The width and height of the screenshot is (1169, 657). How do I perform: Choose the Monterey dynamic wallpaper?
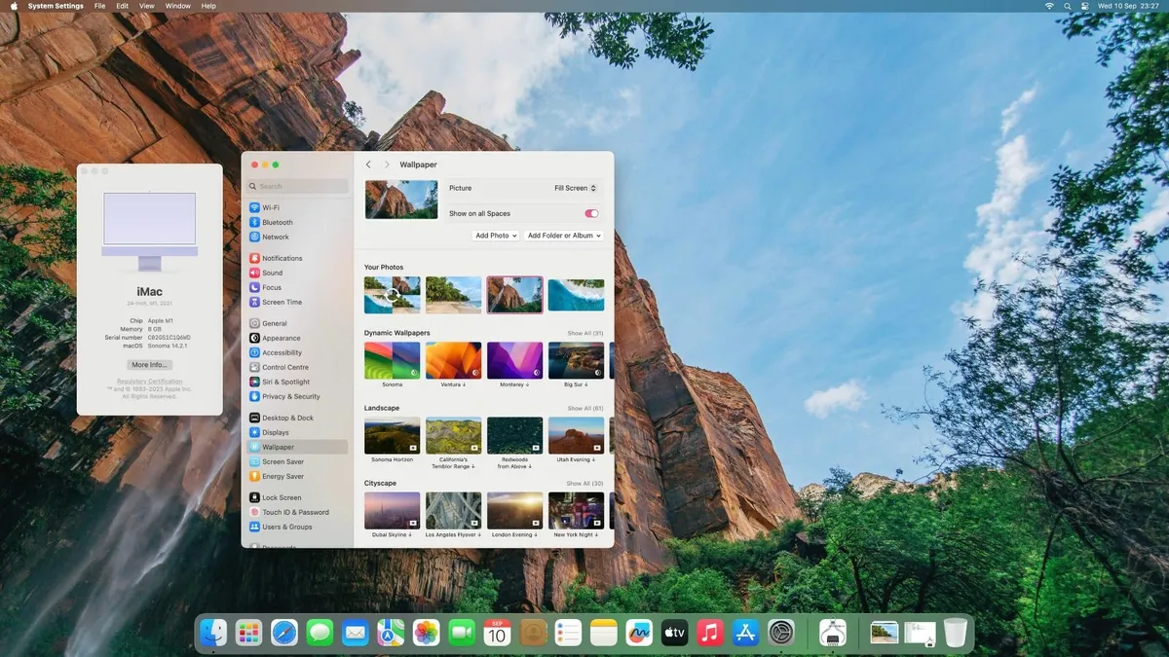point(514,361)
